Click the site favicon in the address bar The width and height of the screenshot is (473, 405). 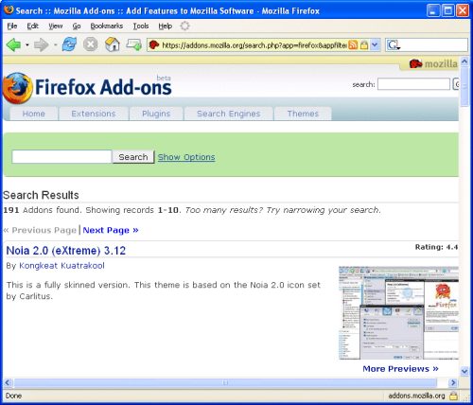pyautogui.click(x=154, y=44)
